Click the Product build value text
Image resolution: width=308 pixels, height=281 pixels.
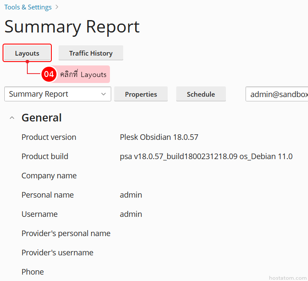click(206, 157)
